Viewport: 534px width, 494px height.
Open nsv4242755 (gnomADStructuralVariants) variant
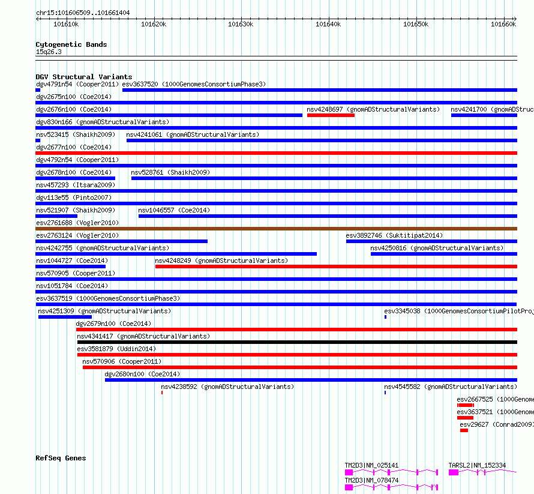click(x=103, y=248)
